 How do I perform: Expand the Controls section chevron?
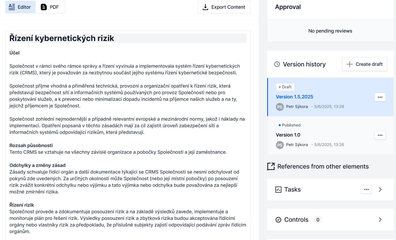click(380, 220)
